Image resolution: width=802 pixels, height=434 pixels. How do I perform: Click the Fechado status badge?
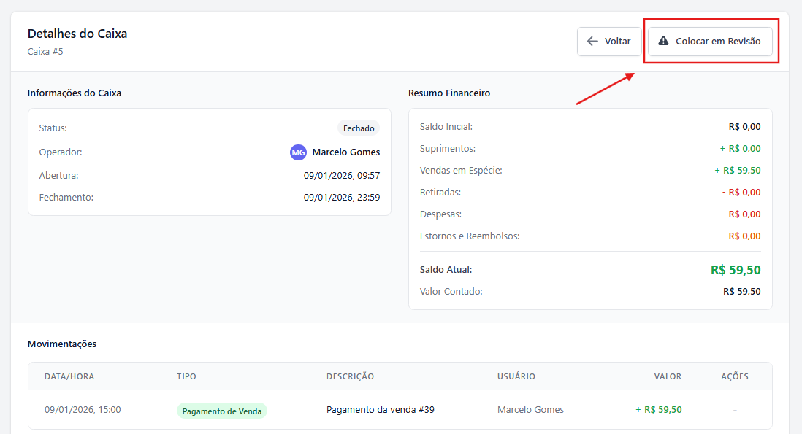point(359,128)
